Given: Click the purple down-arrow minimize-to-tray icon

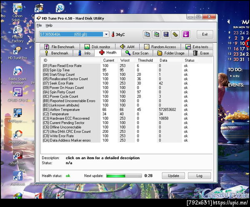Looking at the screenshot, I should click(x=186, y=34).
